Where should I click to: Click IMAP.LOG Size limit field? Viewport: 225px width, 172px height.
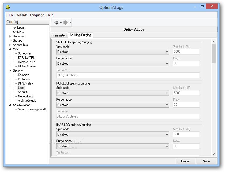[186, 134]
